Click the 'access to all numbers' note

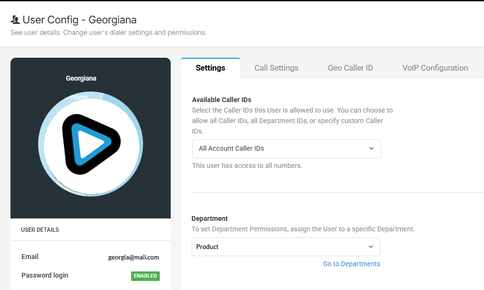tap(247, 166)
